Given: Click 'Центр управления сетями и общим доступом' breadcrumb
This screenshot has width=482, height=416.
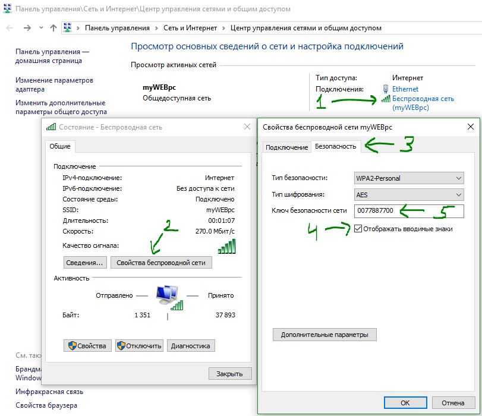Looking at the screenshot, I should (x=306, y=28).
